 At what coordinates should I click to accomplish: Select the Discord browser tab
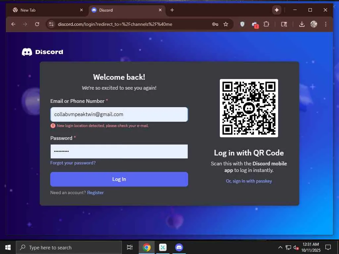[127, 10]
